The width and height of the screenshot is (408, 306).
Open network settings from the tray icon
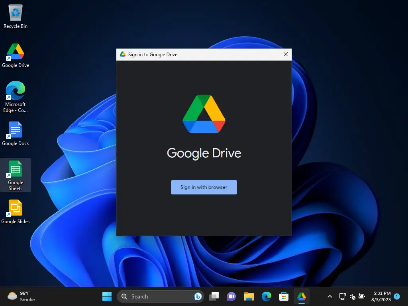[343, 296]
